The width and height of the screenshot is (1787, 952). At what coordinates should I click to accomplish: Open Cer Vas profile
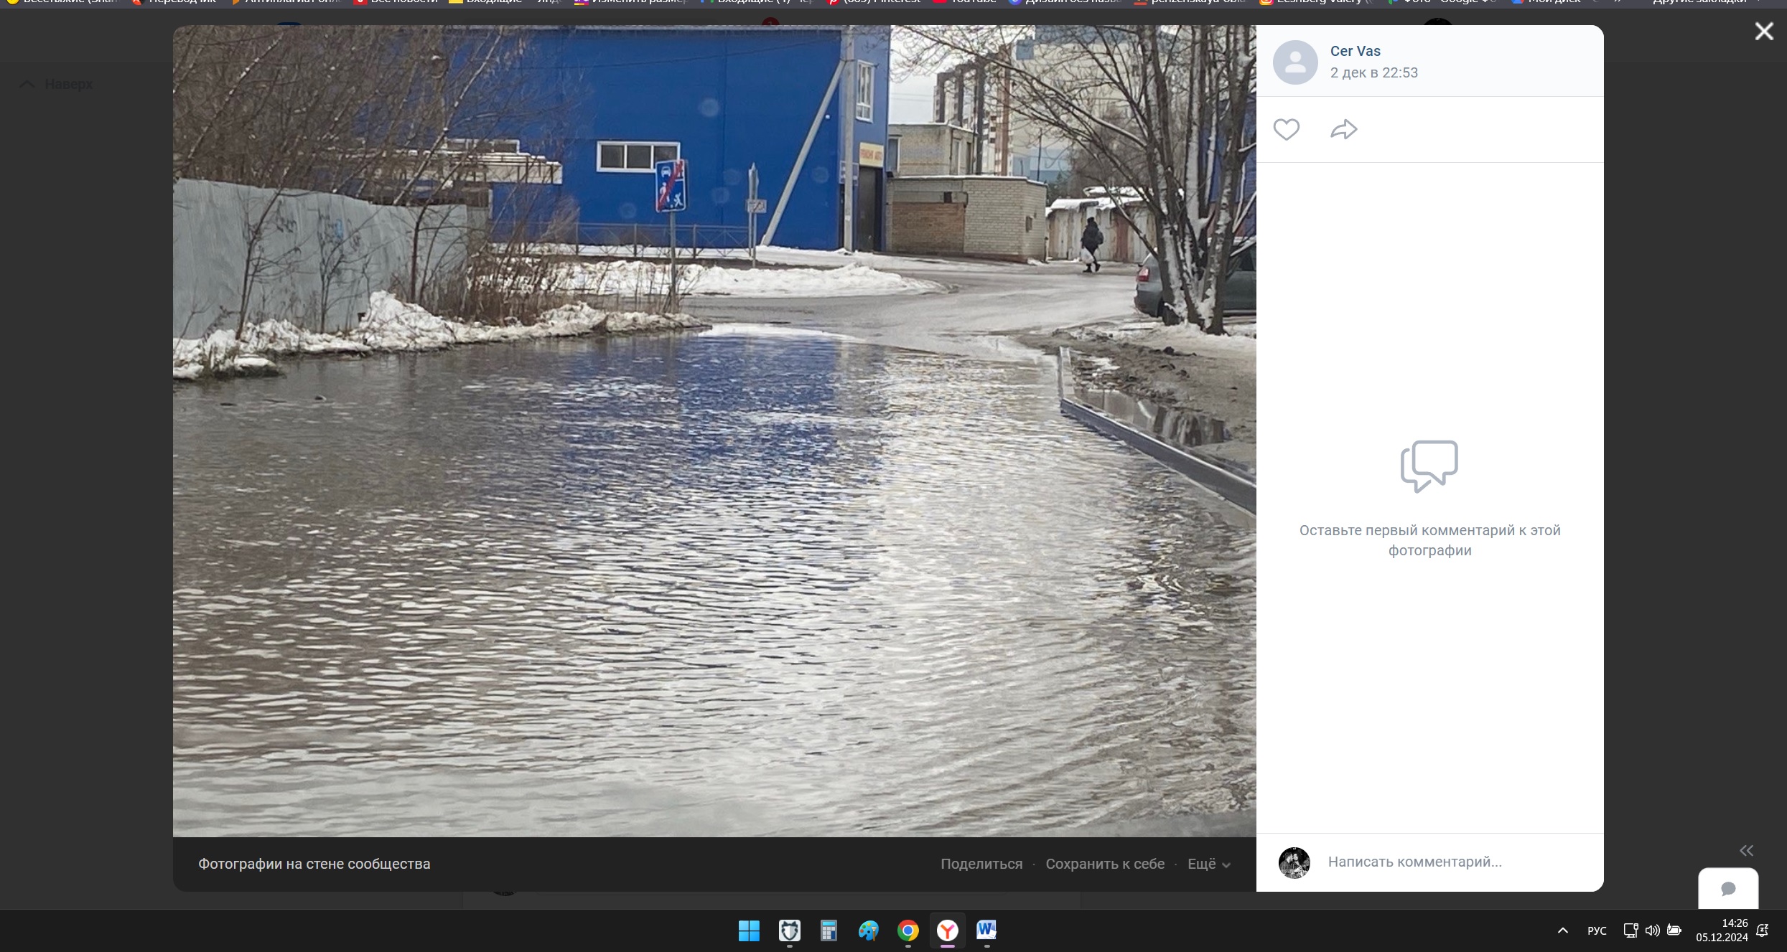(1355, 51)
